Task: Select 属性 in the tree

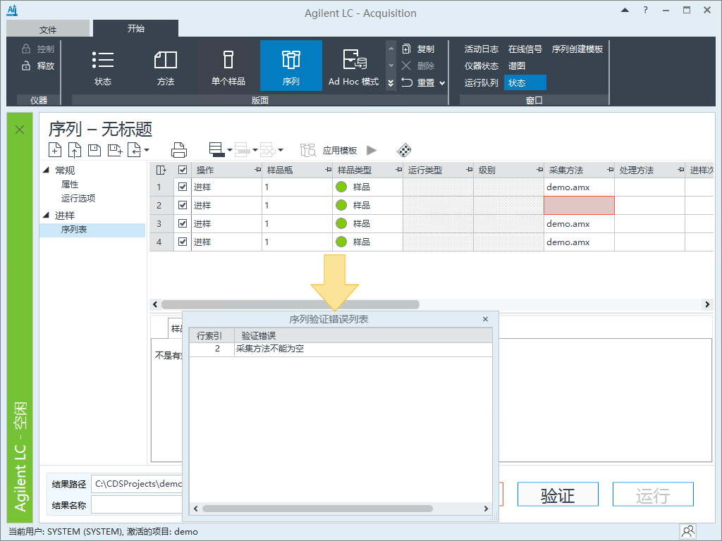Action: (70, 185)
